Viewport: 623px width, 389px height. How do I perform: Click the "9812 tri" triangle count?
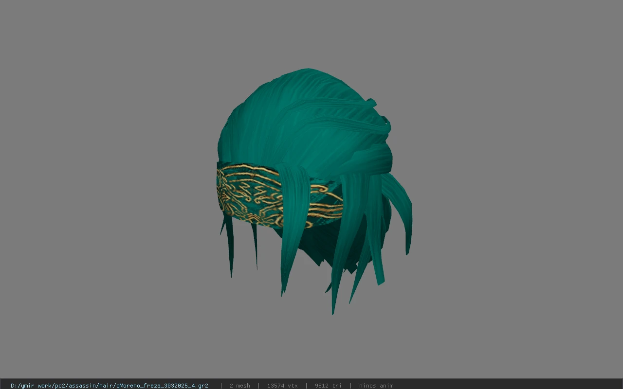coord(327,386)
